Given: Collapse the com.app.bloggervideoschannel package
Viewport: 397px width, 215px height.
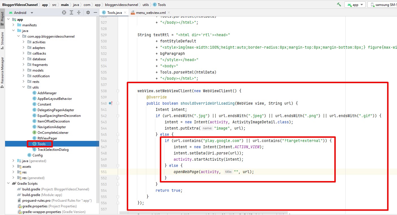Looking at the screenshot, I should pos(18,36).
